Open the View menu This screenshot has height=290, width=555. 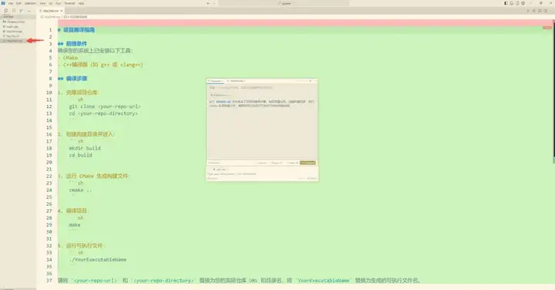pos(42,4)
